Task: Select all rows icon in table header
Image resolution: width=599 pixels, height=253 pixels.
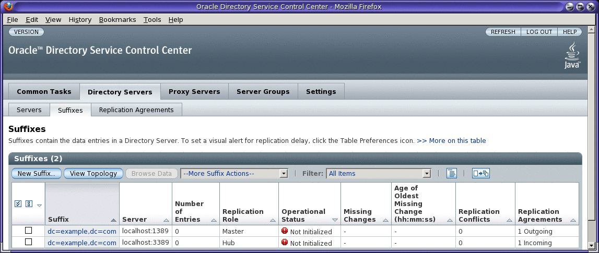Action: 18,204
